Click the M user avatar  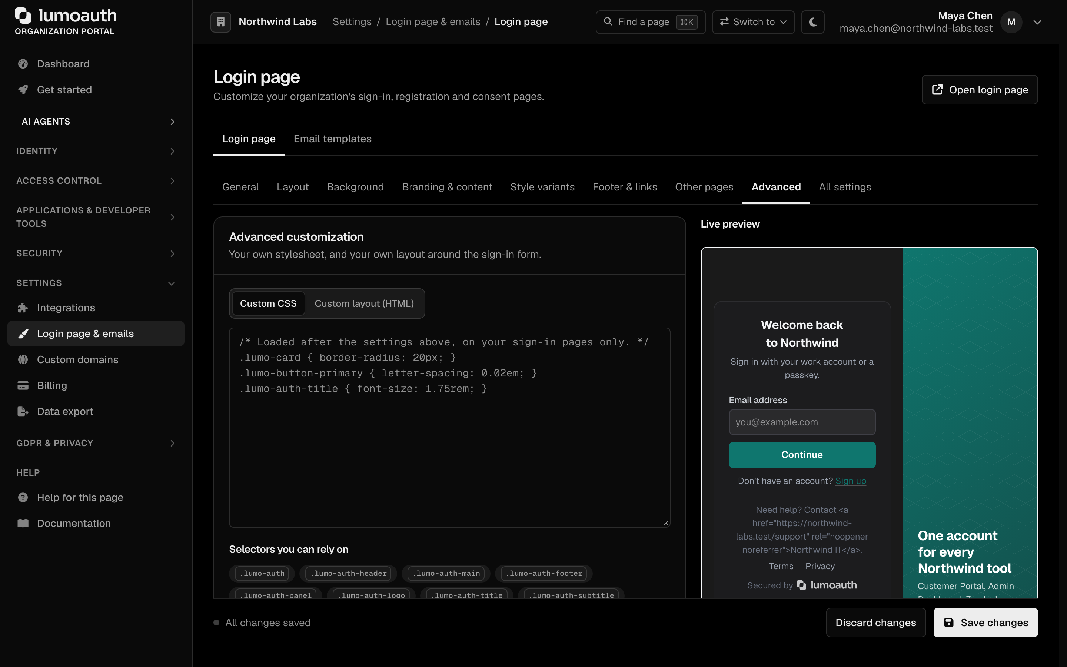click(1011, 22)
